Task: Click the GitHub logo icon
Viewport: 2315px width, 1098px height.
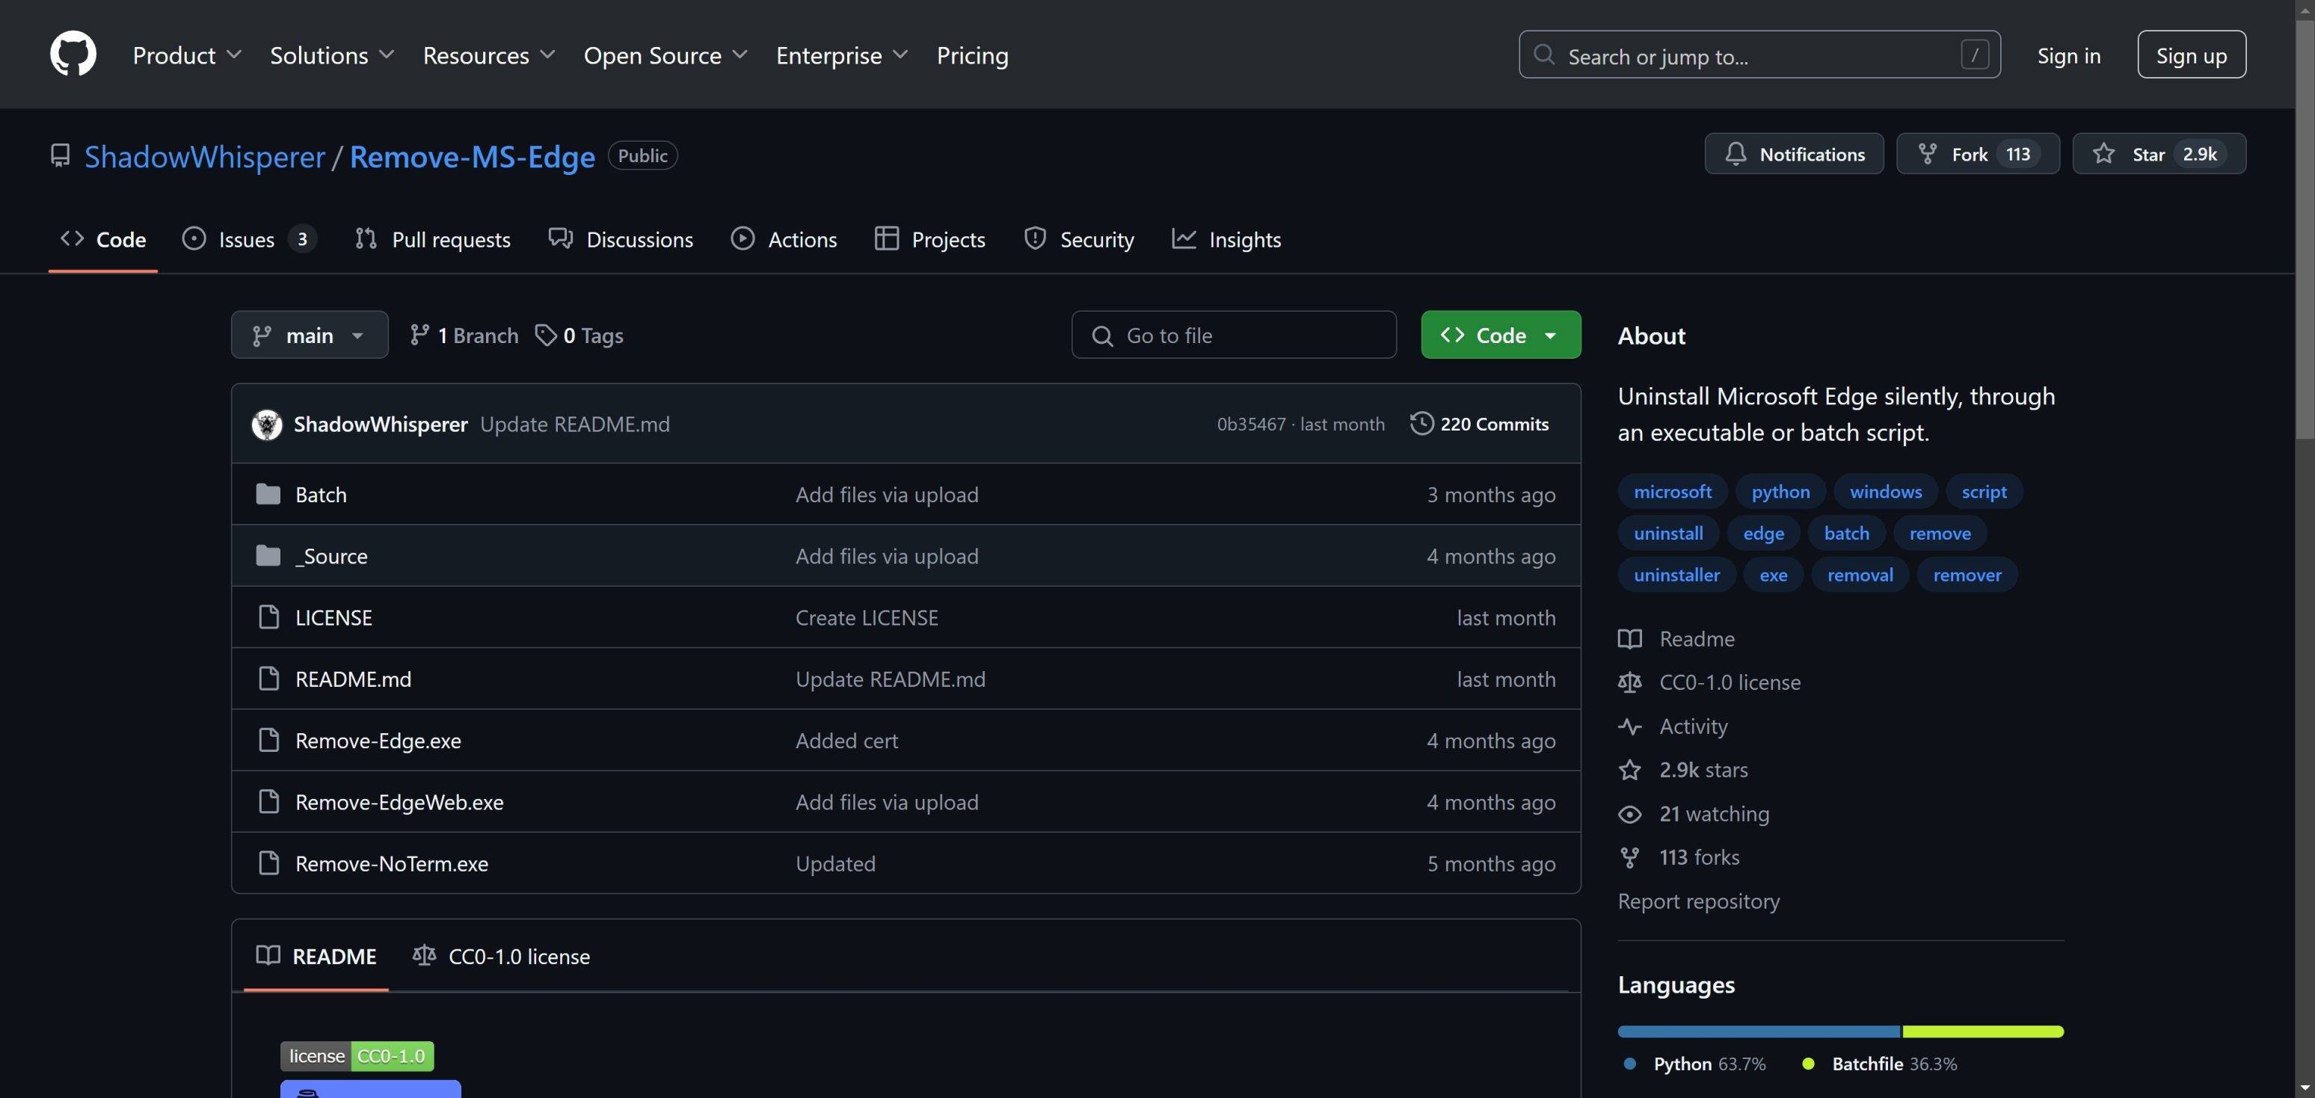Action: click(73, 54)
